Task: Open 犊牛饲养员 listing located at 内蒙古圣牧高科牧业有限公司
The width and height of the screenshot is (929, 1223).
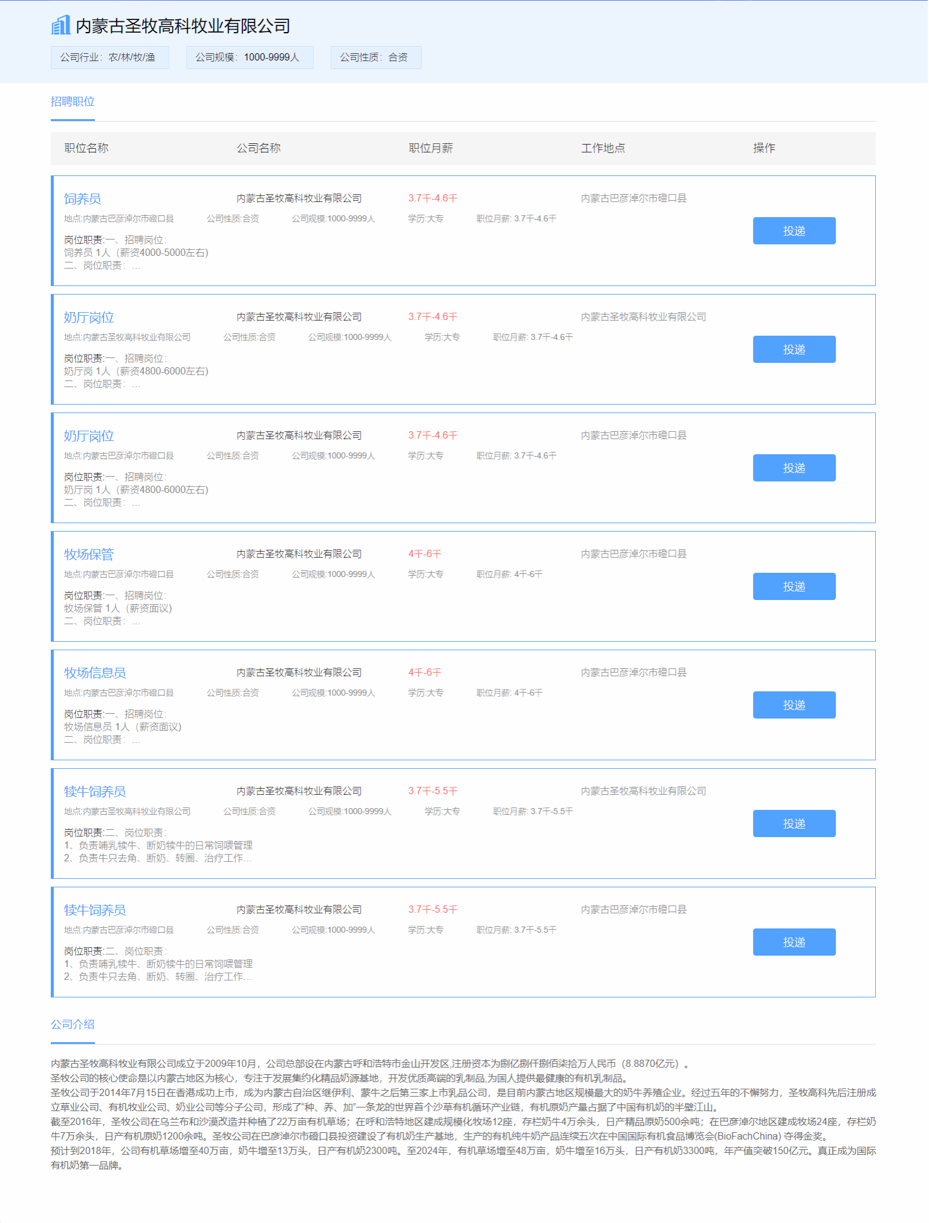Action: (x=95, y=792)
